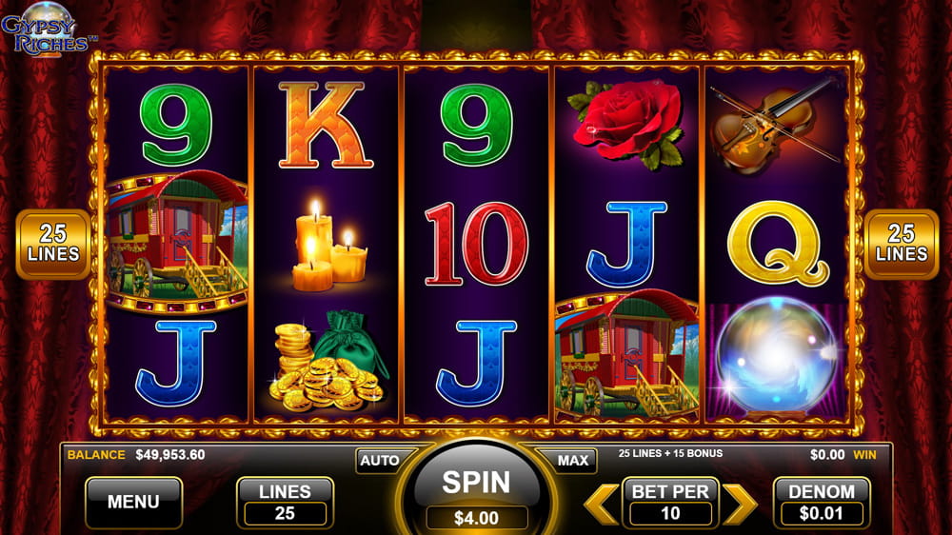
Task: Click the violin symbol on reel five
Action: pyautogui.click(x=773, y=126)
